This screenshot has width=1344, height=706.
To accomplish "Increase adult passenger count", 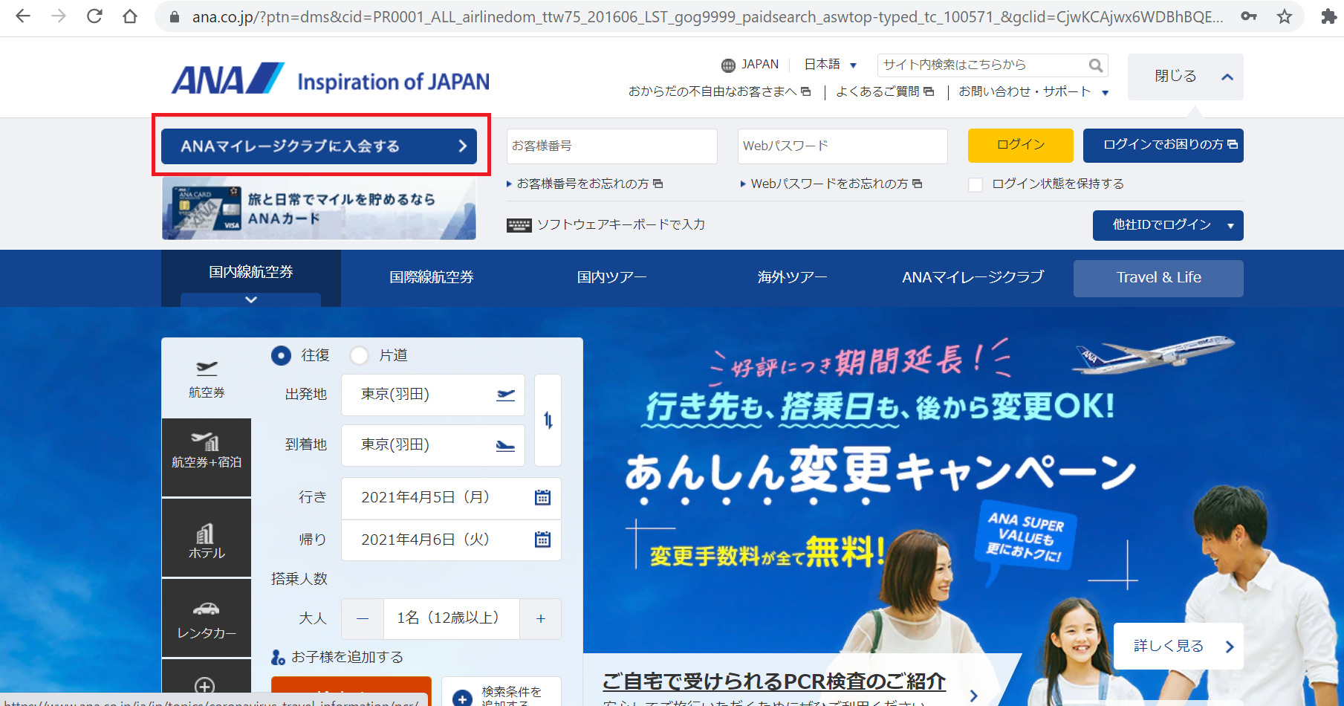I will [540, 618].
